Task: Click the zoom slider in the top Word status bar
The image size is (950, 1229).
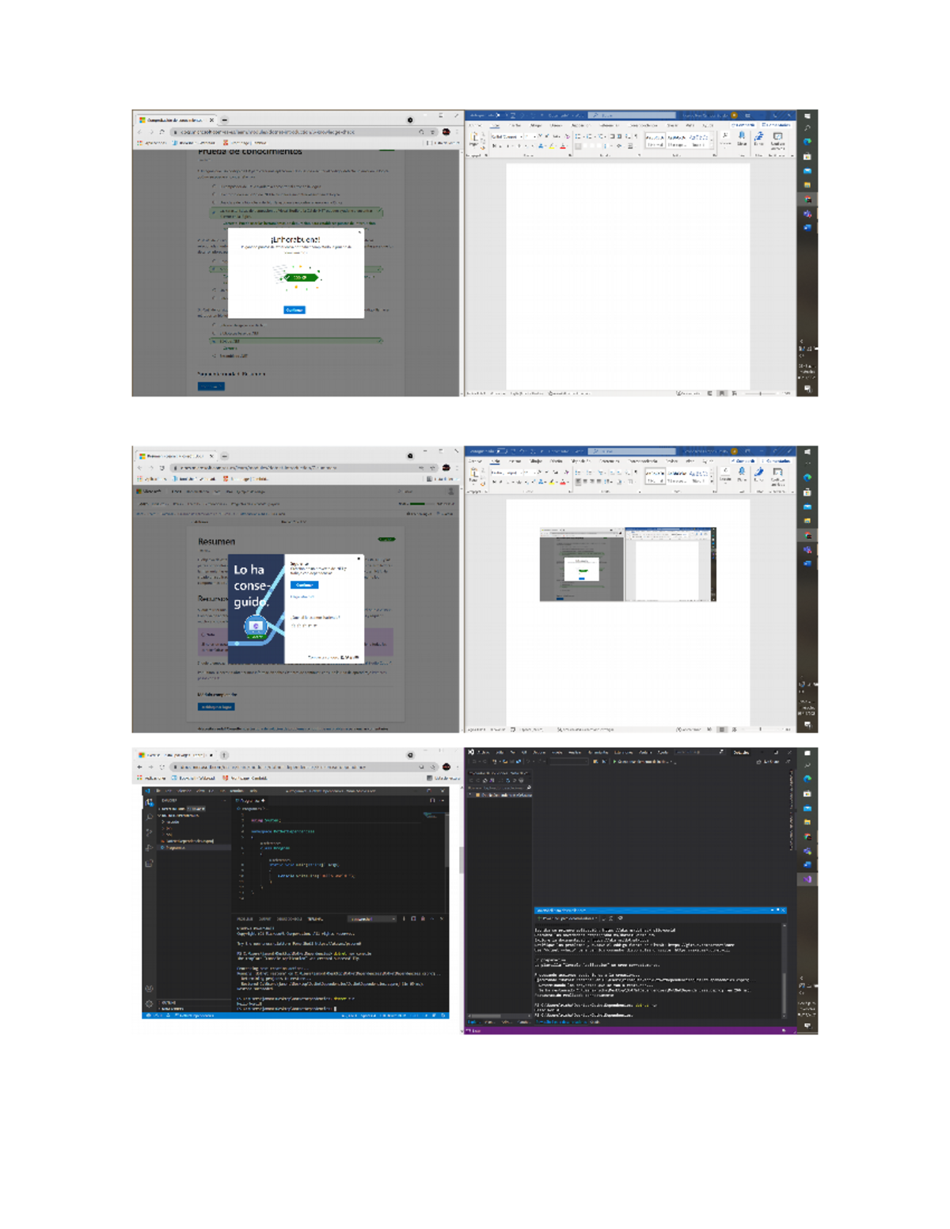Action: pyautogui.click(x=760, y=393)
